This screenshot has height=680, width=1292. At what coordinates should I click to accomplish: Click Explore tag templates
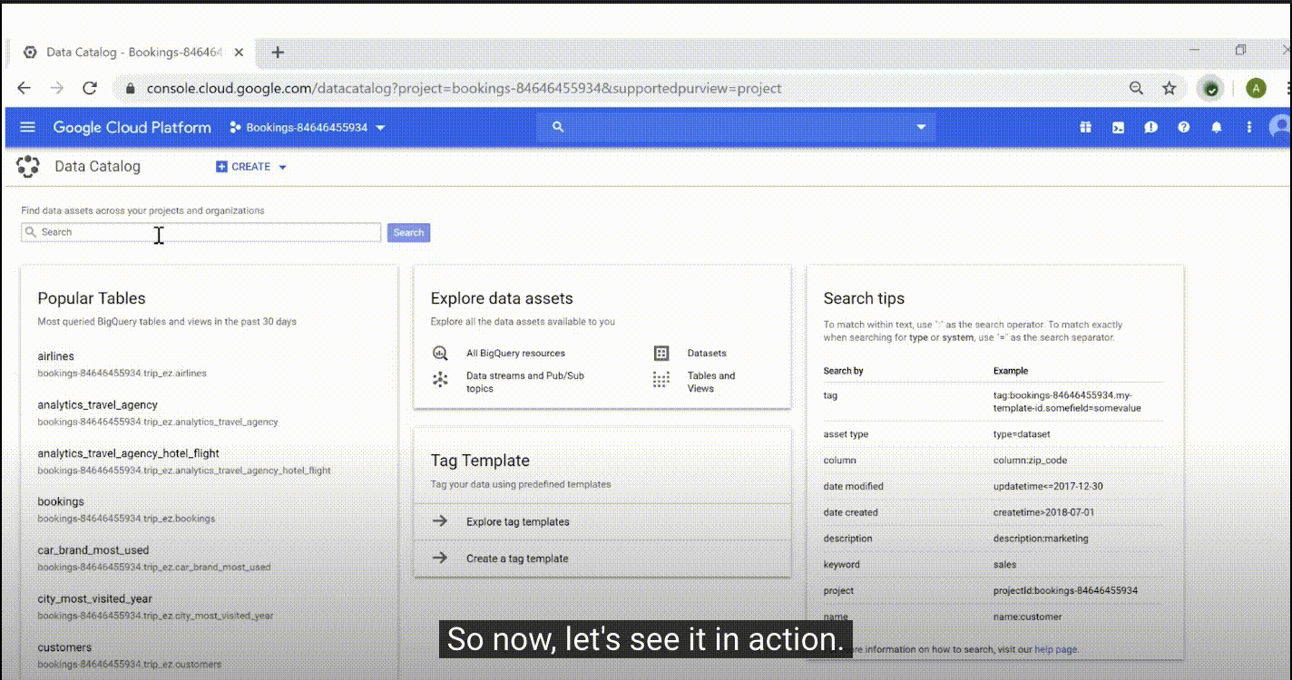tap(518, 522)
